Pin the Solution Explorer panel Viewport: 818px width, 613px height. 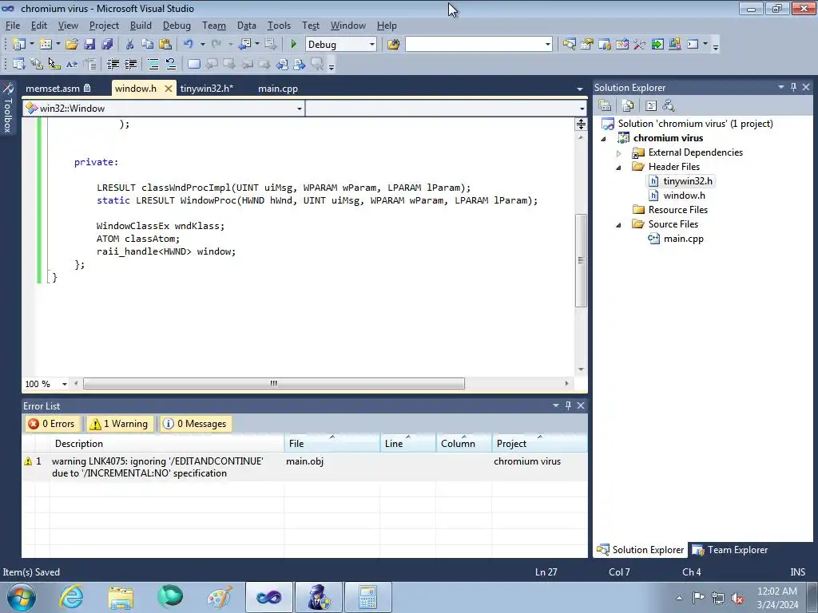[793, 87]
